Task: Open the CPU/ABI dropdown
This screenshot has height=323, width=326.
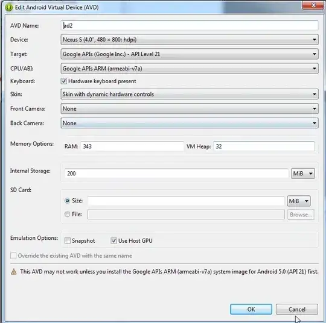Action: (190, 69)
